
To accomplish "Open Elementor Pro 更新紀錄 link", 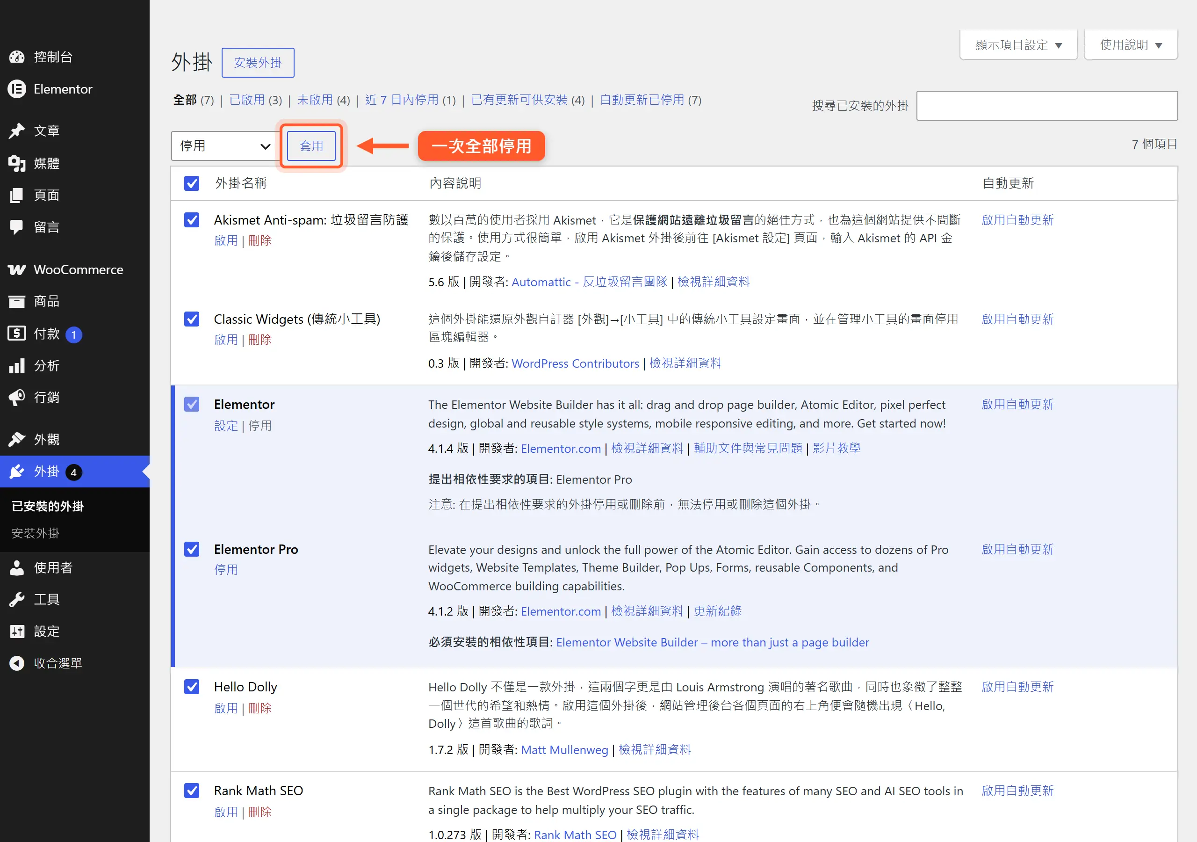I will tap(717, 611).
